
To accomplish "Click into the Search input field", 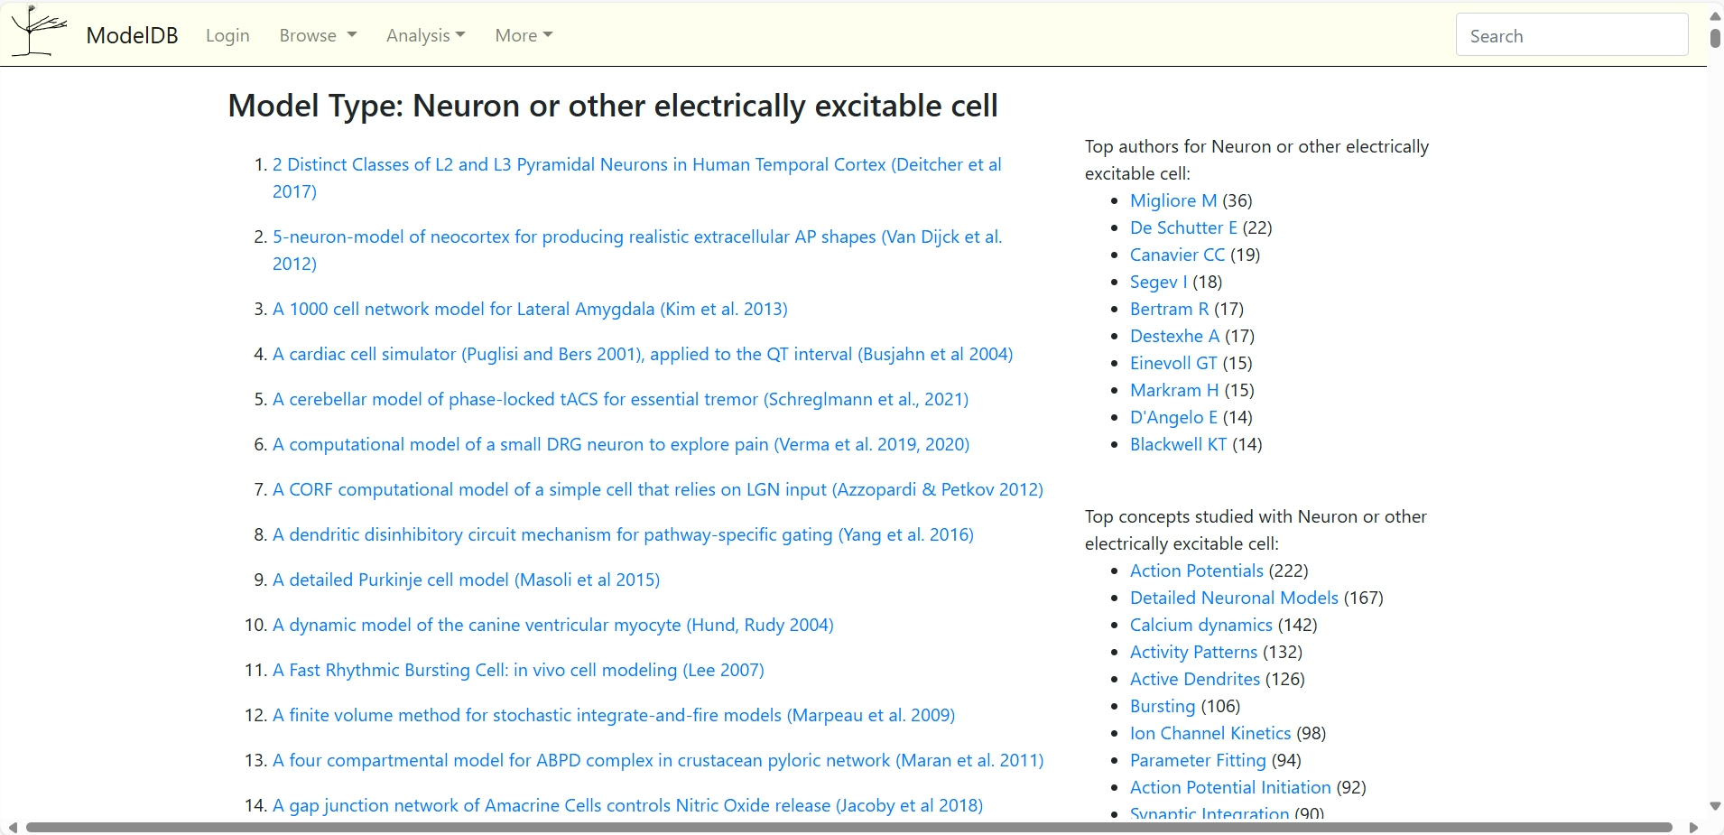I will [1571, 35].
